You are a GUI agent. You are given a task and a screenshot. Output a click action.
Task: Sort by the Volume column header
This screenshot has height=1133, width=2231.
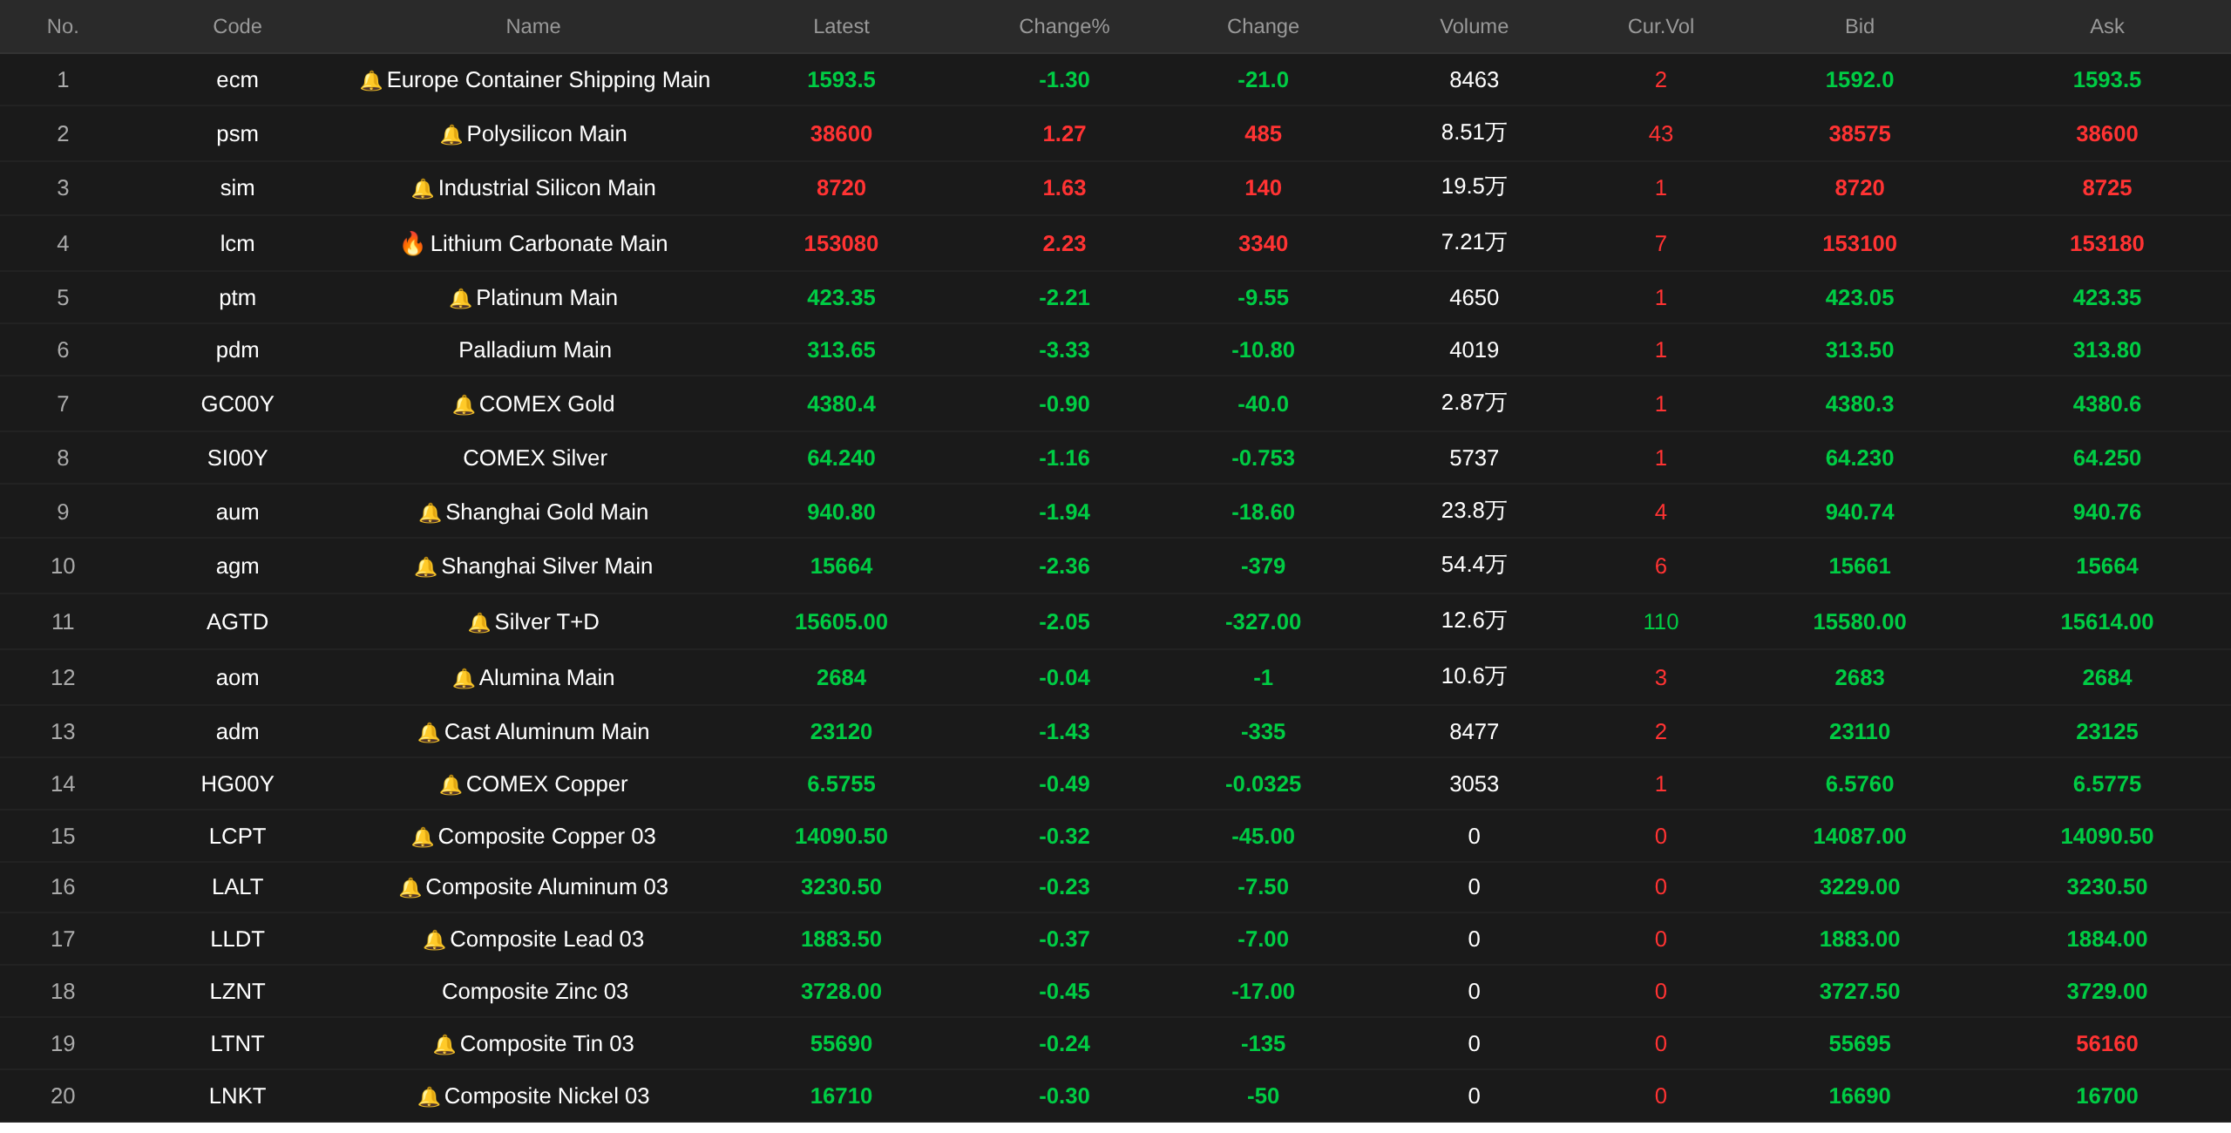coord(1474,26)
